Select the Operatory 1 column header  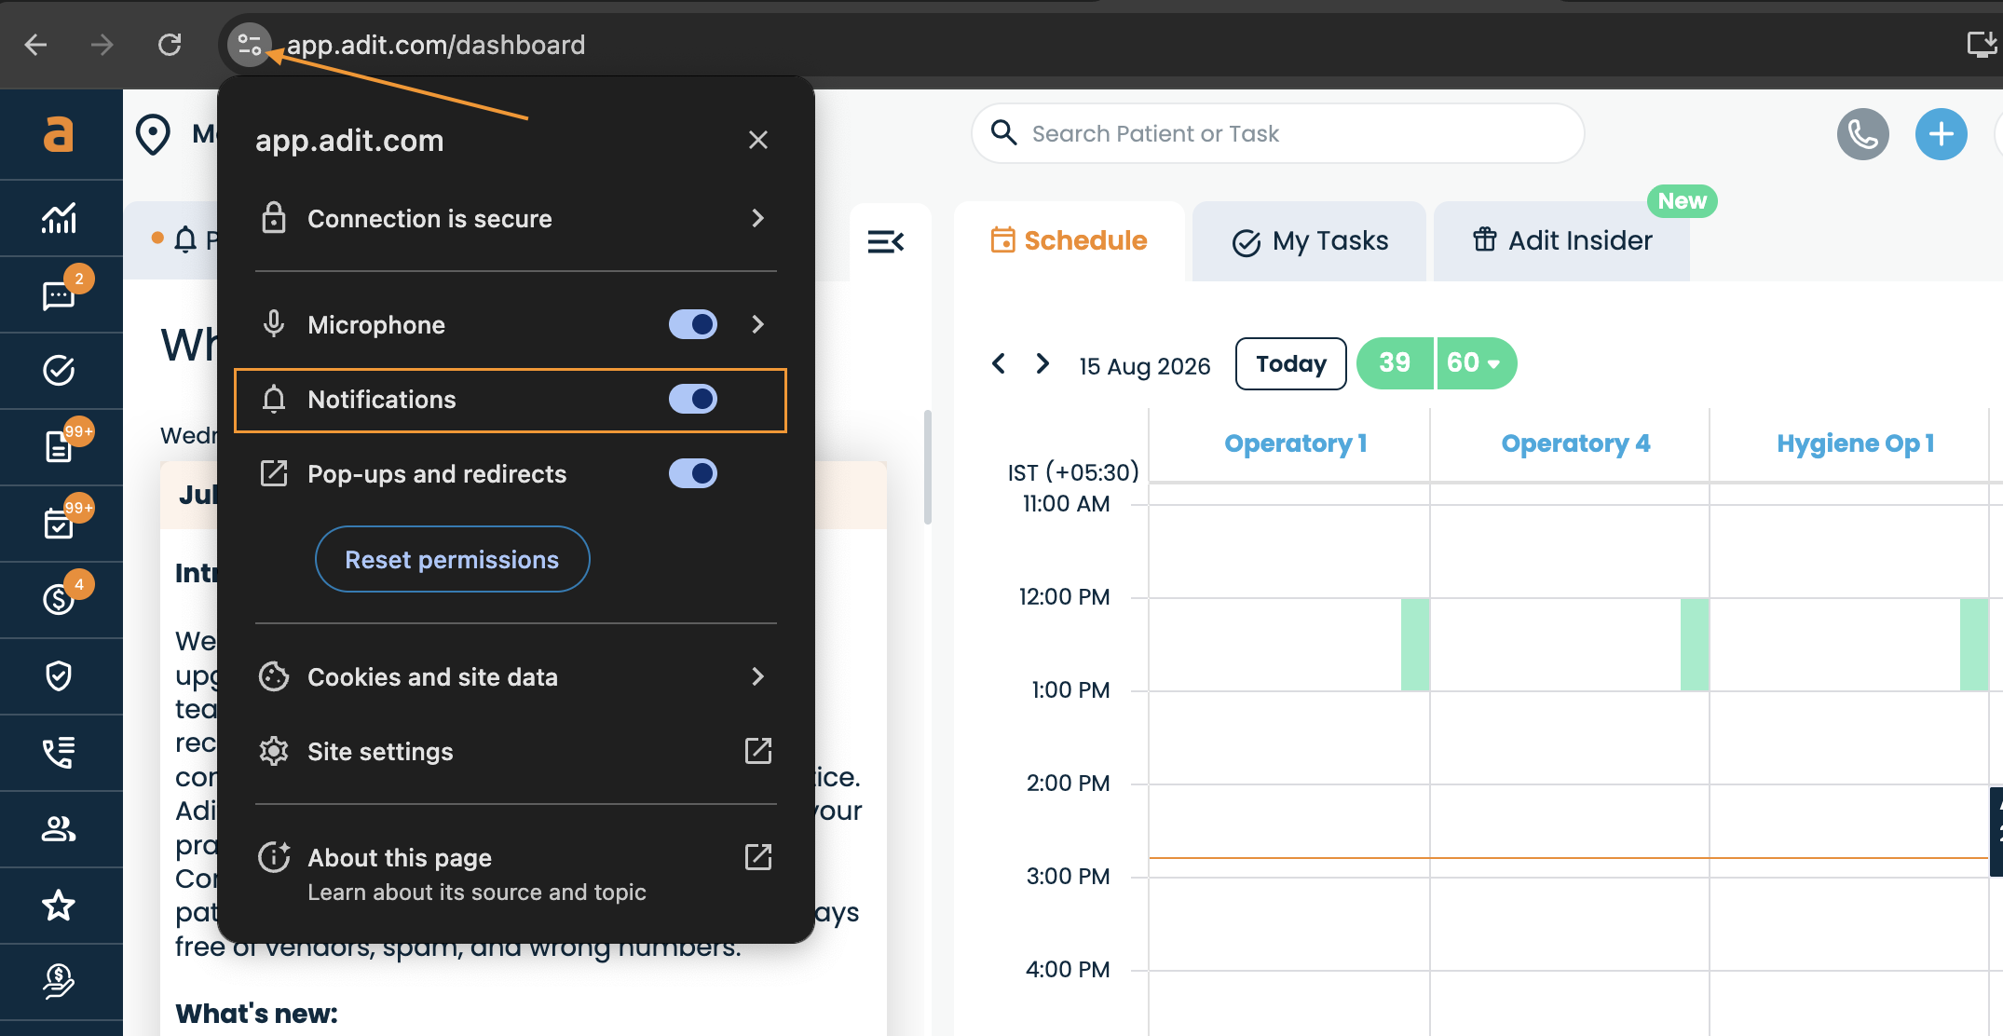tap(1295, 443)
